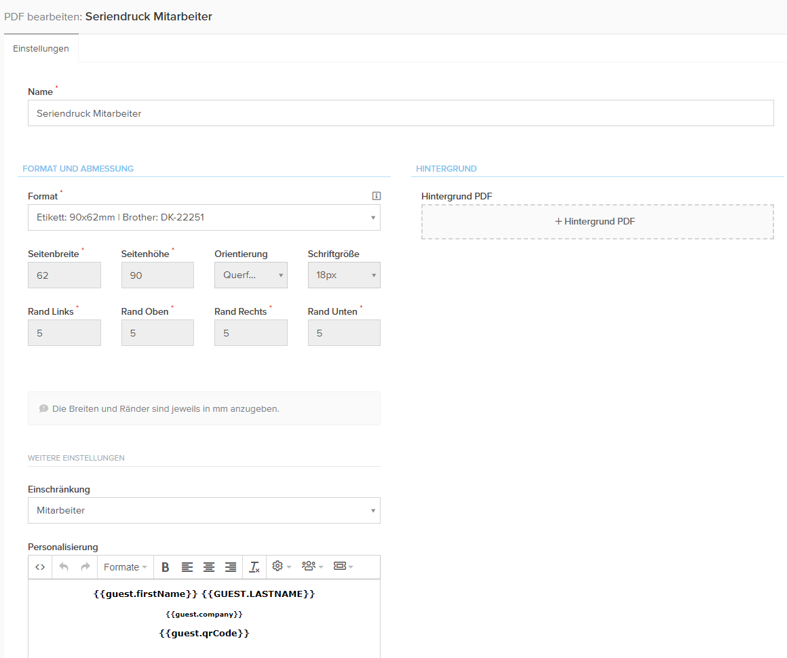Clear formatting with Tx icon
Image resolution: width=787 pixels, height=658 pixels.
tap(254, 567)
